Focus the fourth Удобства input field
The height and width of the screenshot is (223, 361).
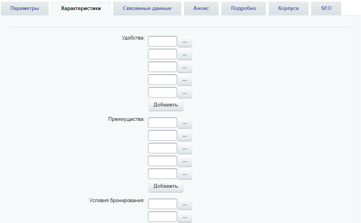coord(163,80)
